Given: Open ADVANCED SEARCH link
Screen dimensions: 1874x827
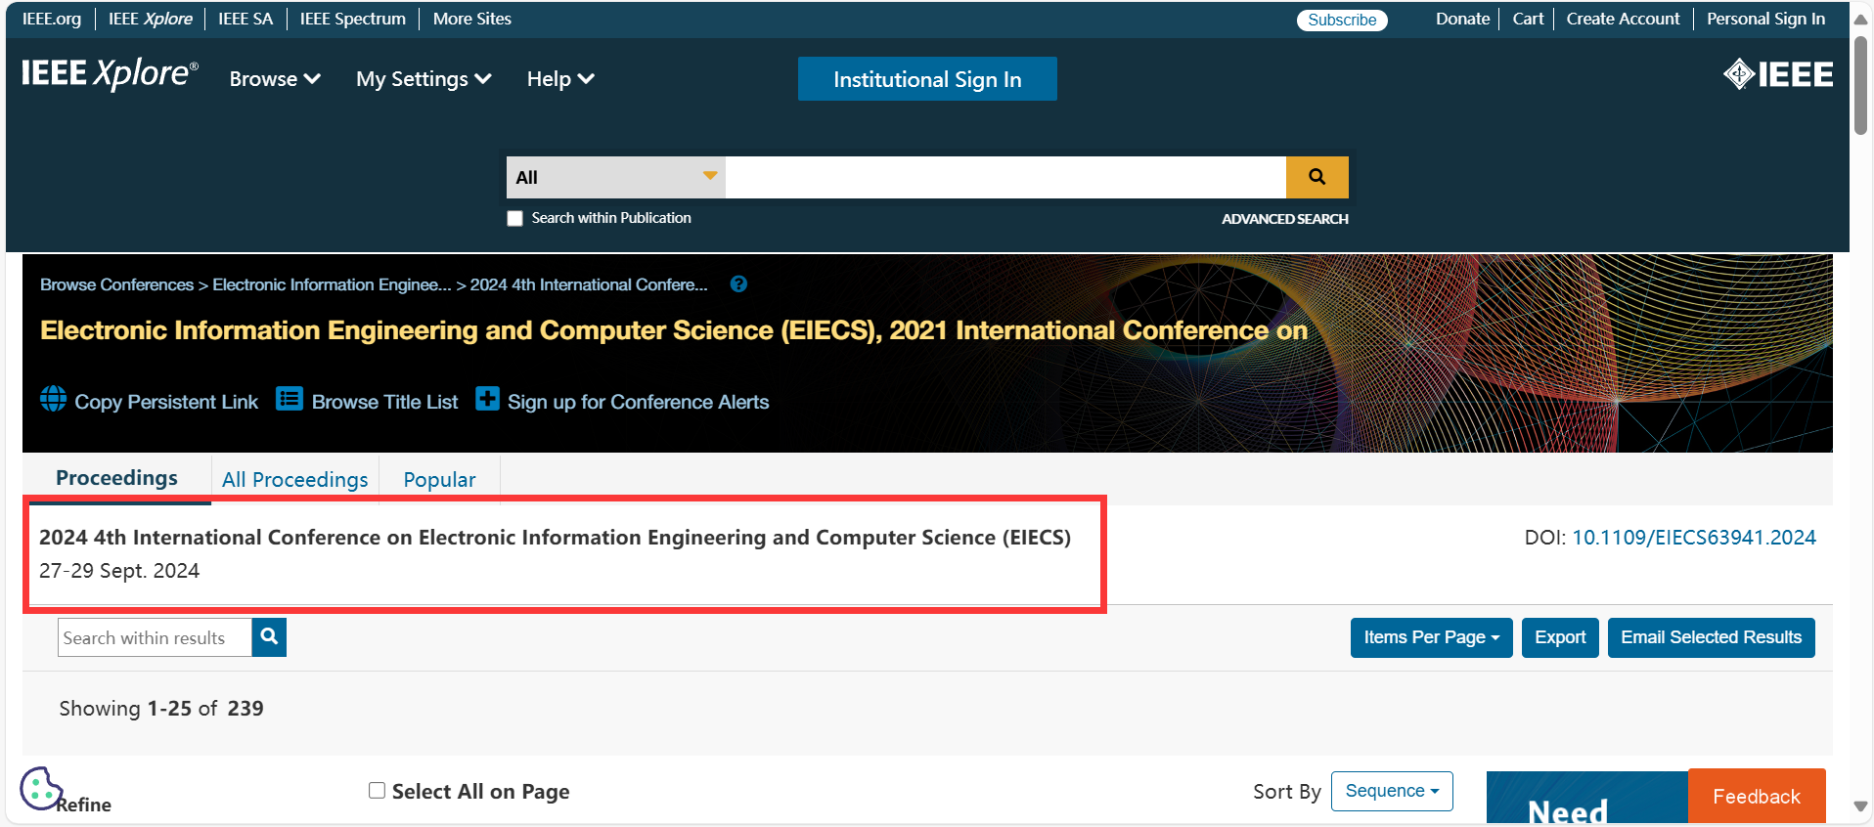Looking at the screenshot, I should click(x=1285, y=219).
